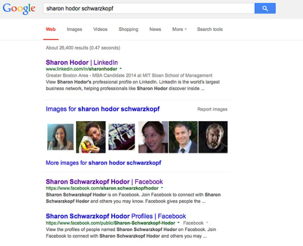Switch to the Images tab

tap(75, 29)
